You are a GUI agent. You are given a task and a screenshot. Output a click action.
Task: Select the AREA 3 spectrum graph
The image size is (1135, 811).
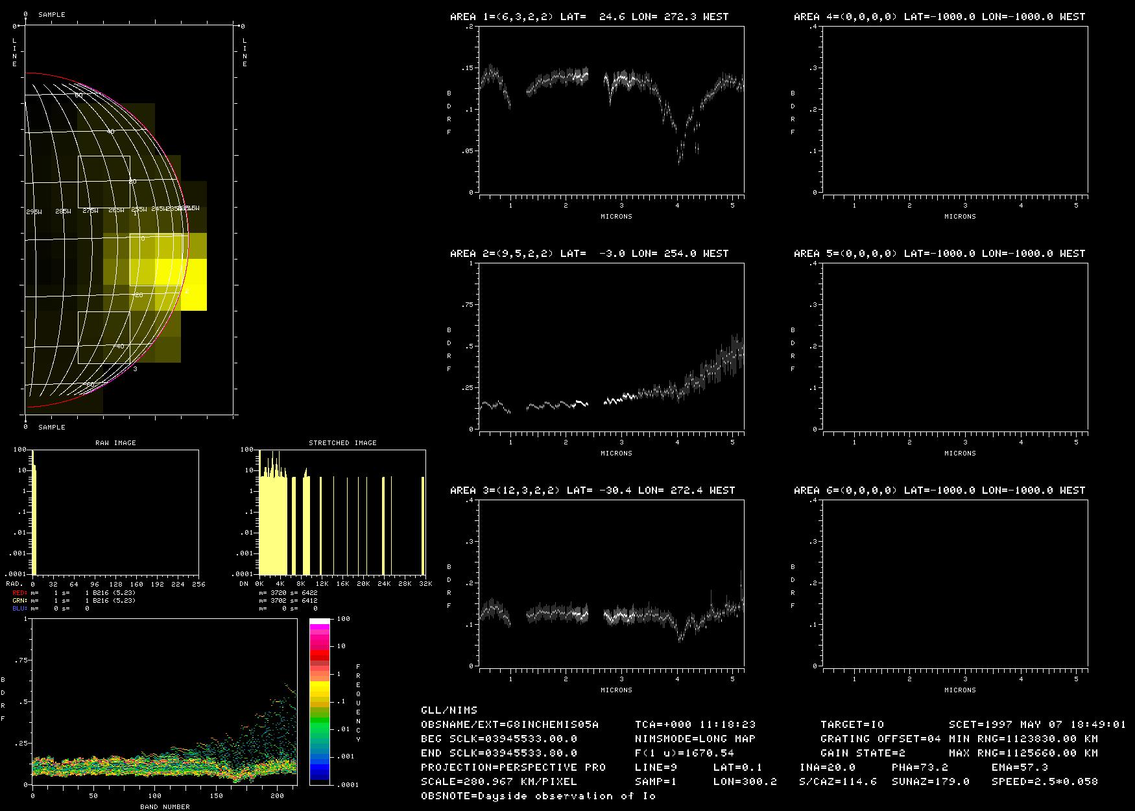[612, 583]
